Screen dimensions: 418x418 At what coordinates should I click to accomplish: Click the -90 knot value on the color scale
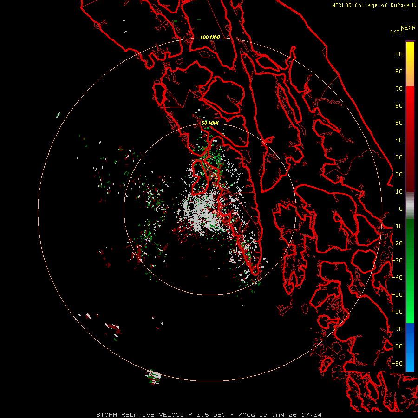coord(397,364)
